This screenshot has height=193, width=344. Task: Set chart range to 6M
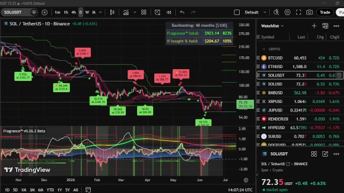tap(41, 190)
